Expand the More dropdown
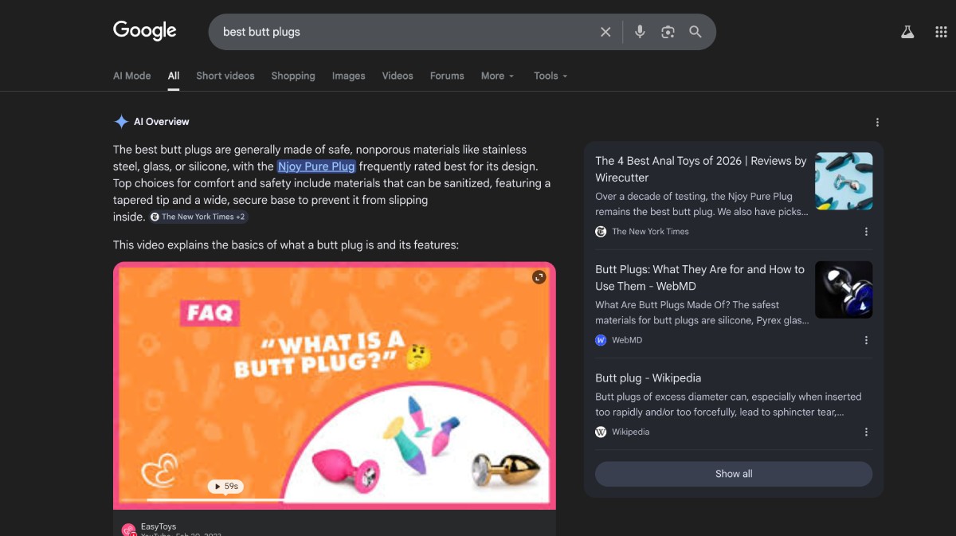Screen dimensions: 956x536 pos(497,76)
